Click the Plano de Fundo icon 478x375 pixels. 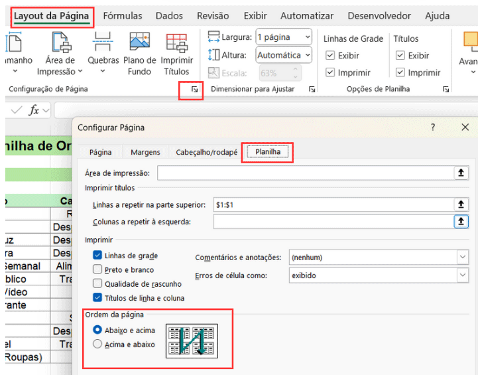(x=140, y=44)
